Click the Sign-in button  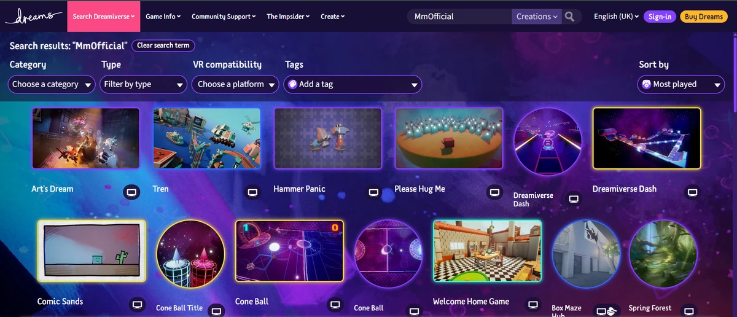660,17
